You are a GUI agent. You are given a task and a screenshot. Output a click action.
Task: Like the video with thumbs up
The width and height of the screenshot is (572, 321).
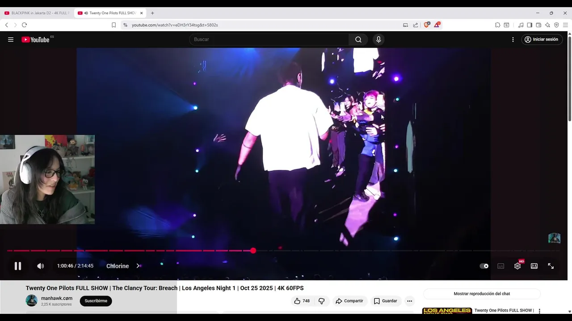coord(302,301)
